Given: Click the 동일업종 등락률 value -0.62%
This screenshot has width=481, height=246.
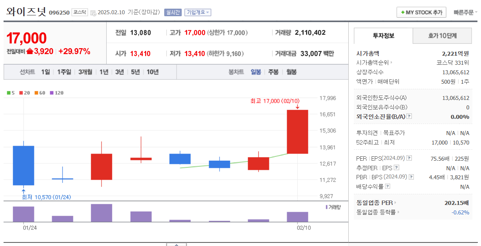Looking at the screenshot, I should (x=460, y=212).
